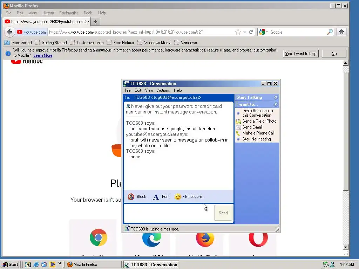Click the Opera browser logo
Screen dimensions: 359x269
(258, 240)
